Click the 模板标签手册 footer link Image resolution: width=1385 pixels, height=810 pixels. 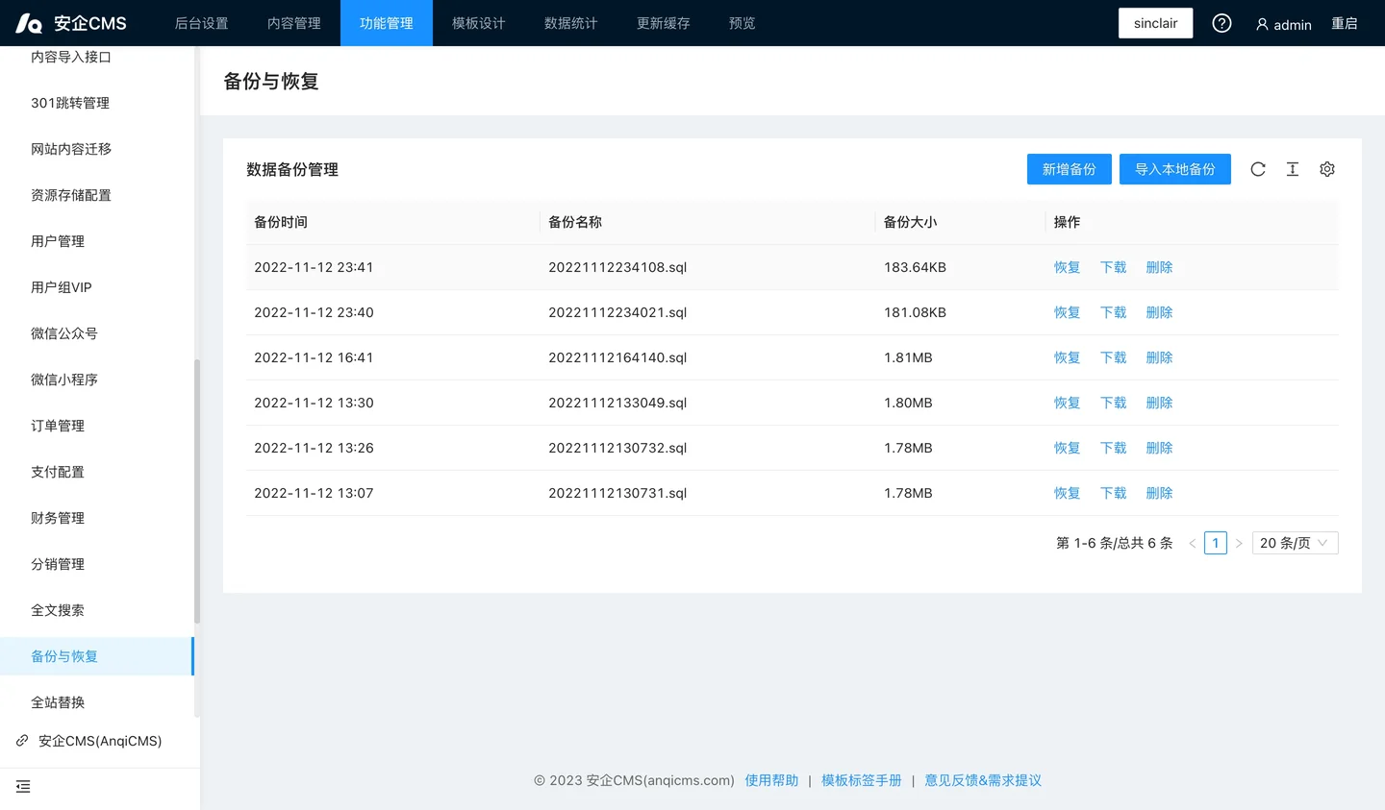click(x=862, y=780)
